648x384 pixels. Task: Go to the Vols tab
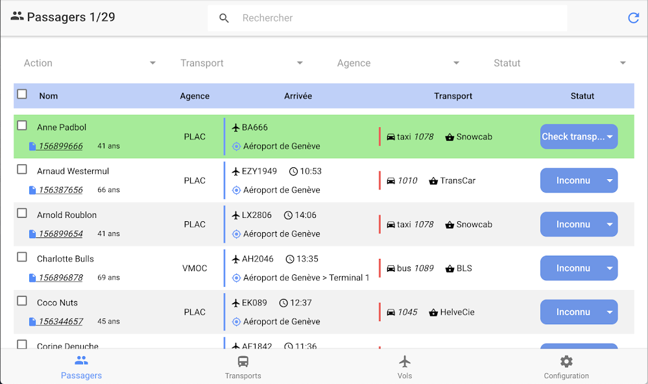point(405,367)
